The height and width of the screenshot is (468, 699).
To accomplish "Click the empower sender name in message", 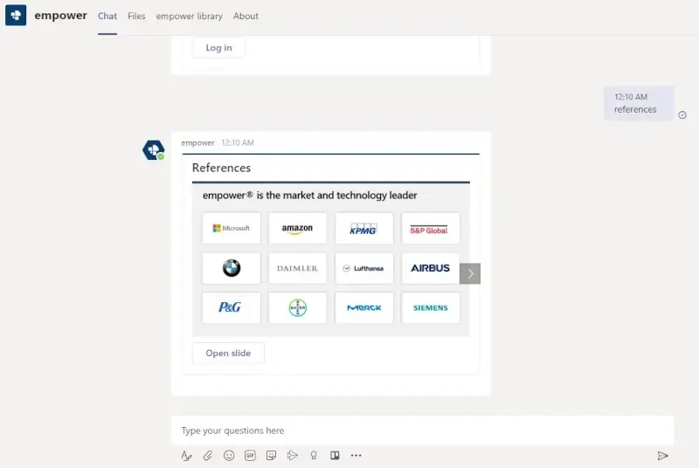I will click(x=197, y=143).
